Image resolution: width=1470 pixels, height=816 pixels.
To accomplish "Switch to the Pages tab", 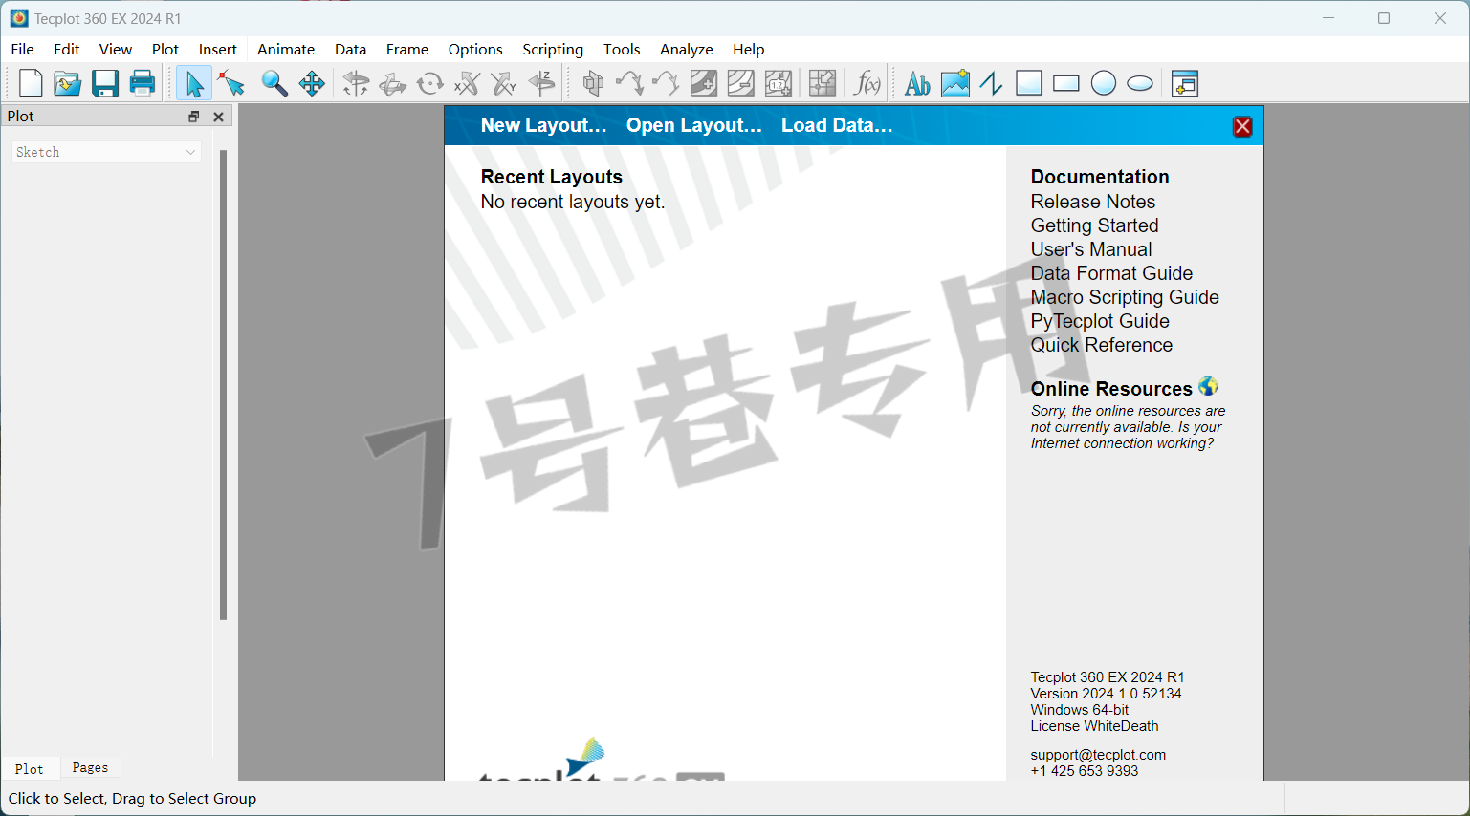I will [90, 767].
